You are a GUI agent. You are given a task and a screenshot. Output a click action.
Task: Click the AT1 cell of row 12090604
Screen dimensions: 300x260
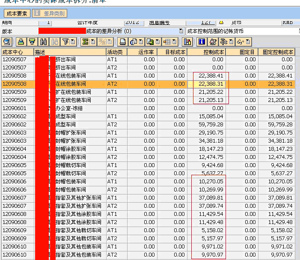point(117,149)
